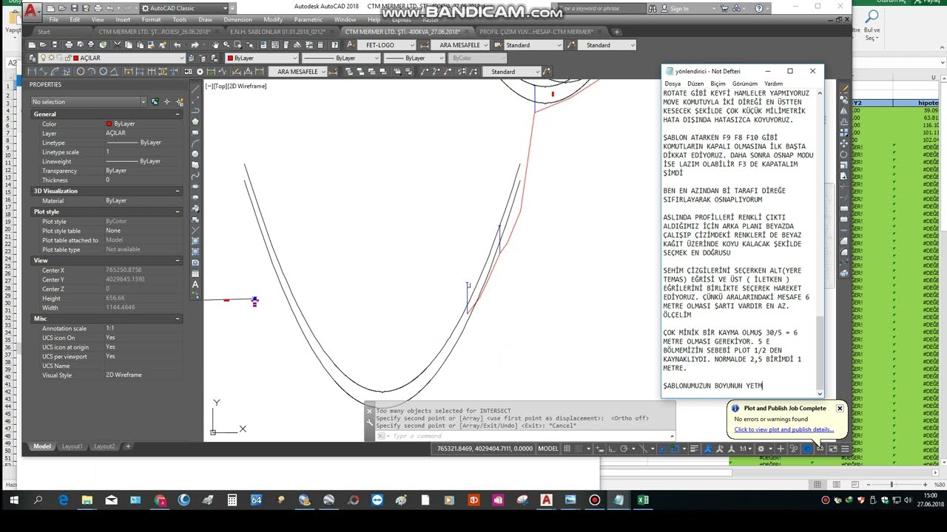
Task: Click the MODEL button in status bar
Action: 548,449
